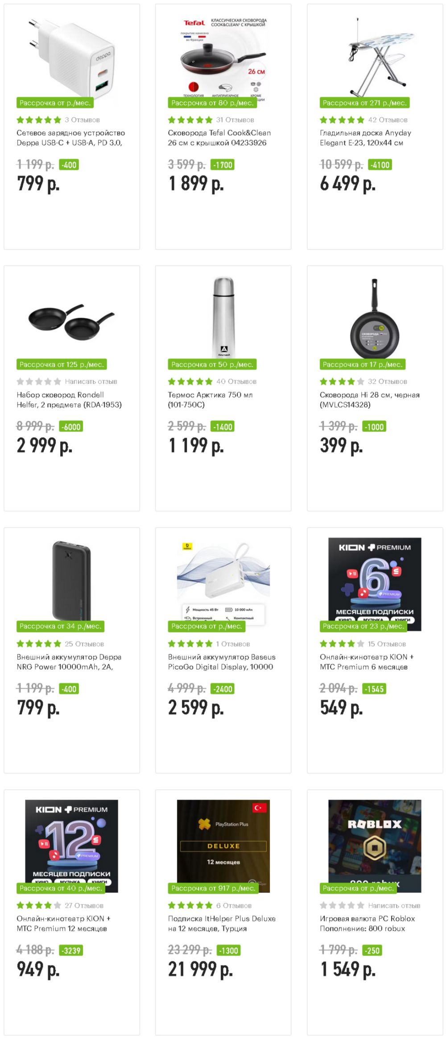Open 'Внешний аккумулятор Baseus PicoGo' product title
The width and height of the screenshot is (446, 1039).
point(221,662)
